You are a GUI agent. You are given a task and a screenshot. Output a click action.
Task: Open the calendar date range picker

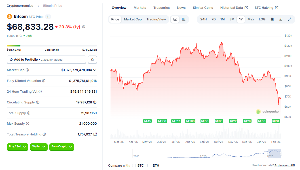(272, 19)
